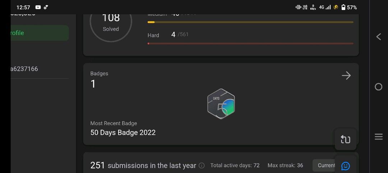The width and height of the screenshot is (388, 173).
Task: Click the Medium problems yellow progress bar
Action: [x=250, y=22]
